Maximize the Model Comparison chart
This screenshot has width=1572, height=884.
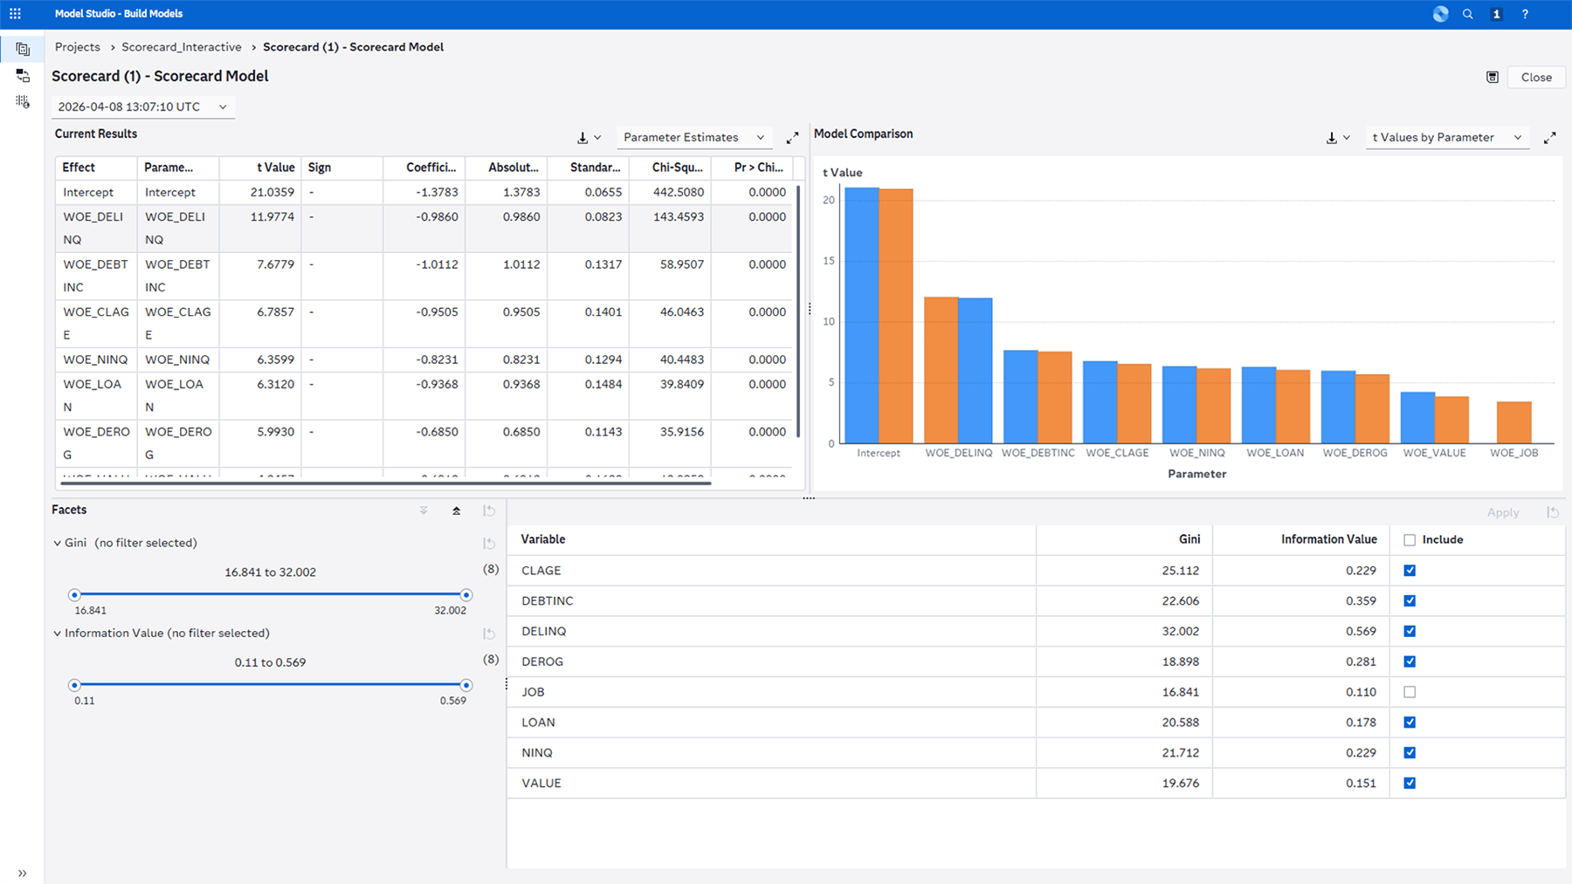coord(1550,137)
